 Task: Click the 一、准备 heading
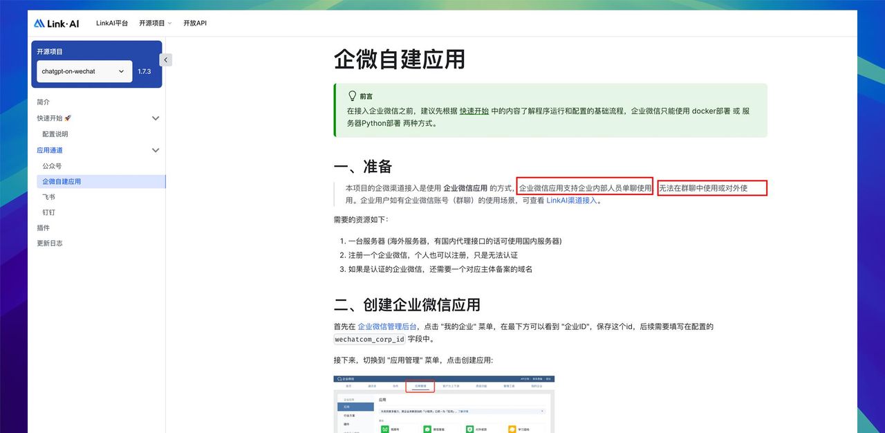363,166
